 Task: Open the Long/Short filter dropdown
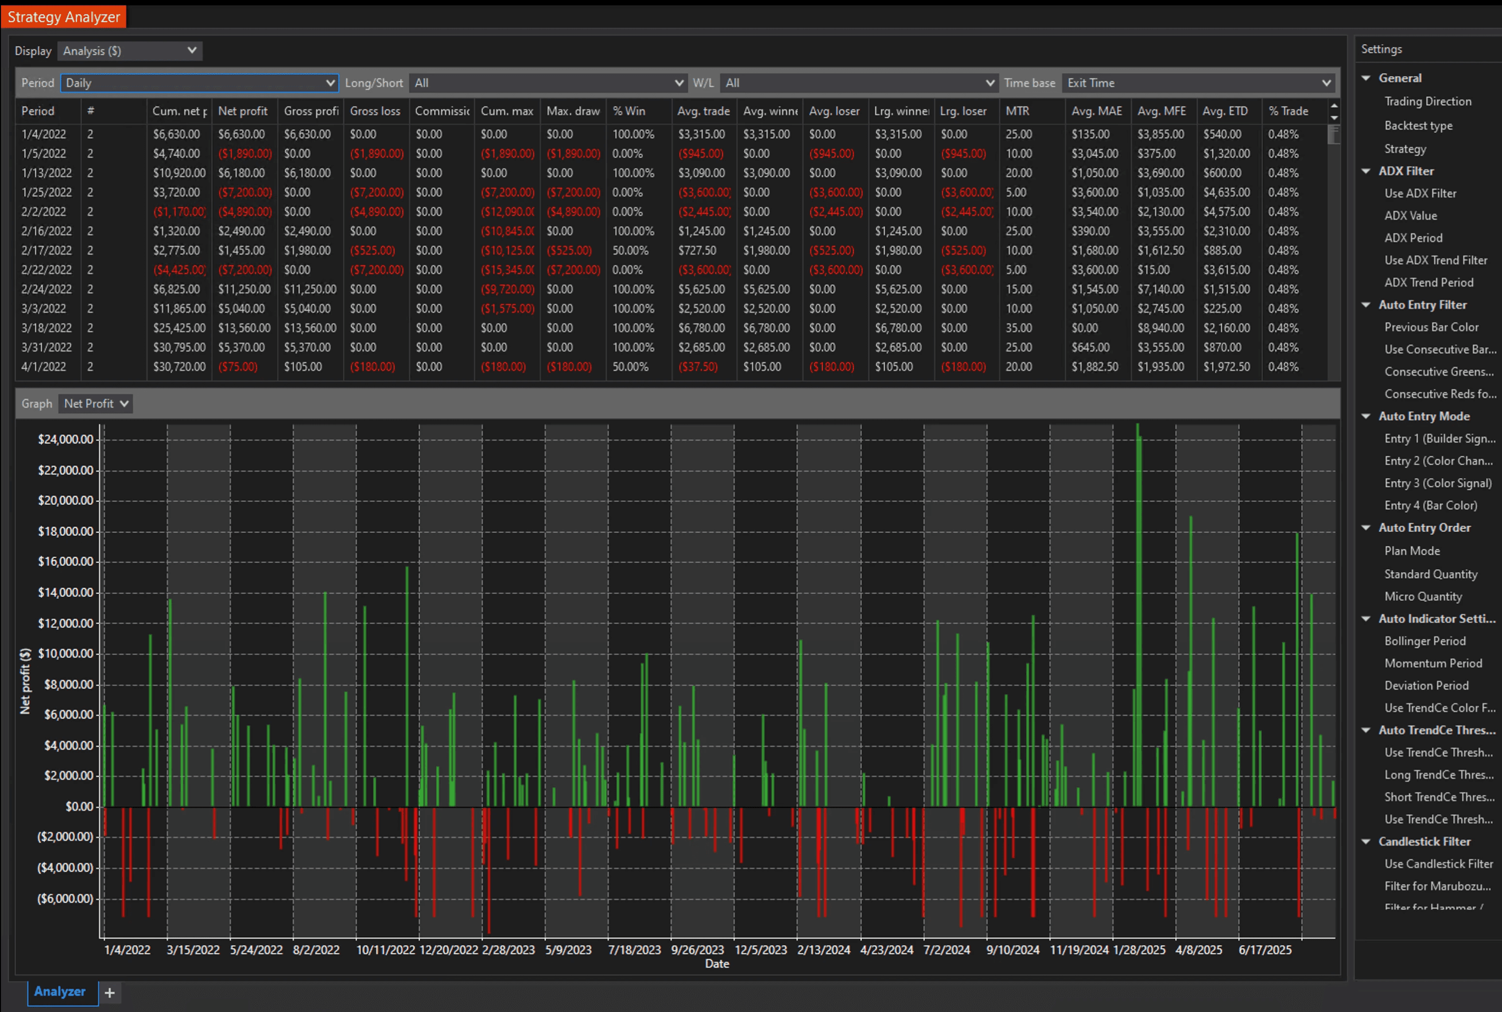point(548,82)
